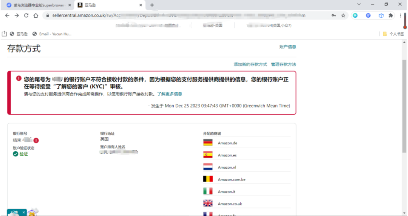Open the browser three-dot menu
The image size is (408, 216).
(x=400, y=15)
